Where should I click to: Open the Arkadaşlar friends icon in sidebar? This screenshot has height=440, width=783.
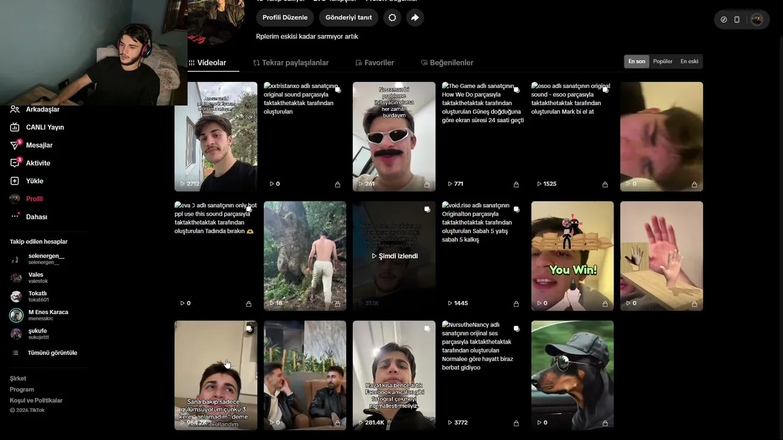(15, 109)
